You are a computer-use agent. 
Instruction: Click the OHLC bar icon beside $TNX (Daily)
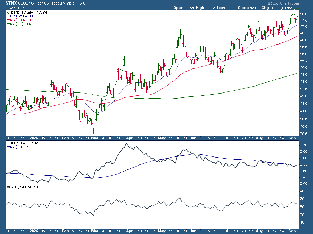point(8,13)
